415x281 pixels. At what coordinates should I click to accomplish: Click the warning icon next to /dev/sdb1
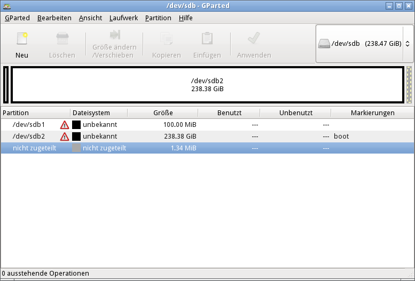point(65,125)
